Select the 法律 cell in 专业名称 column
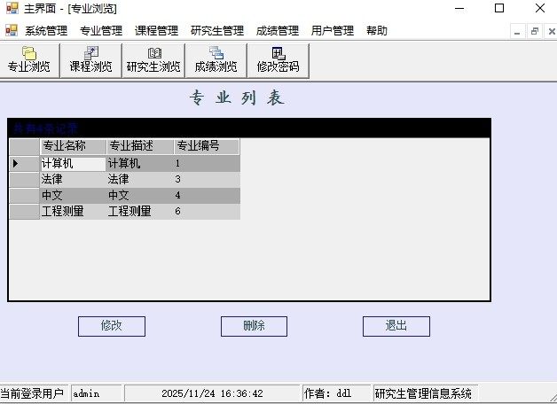The height and width of the screenshot is (404, 557). coord(73,180)
